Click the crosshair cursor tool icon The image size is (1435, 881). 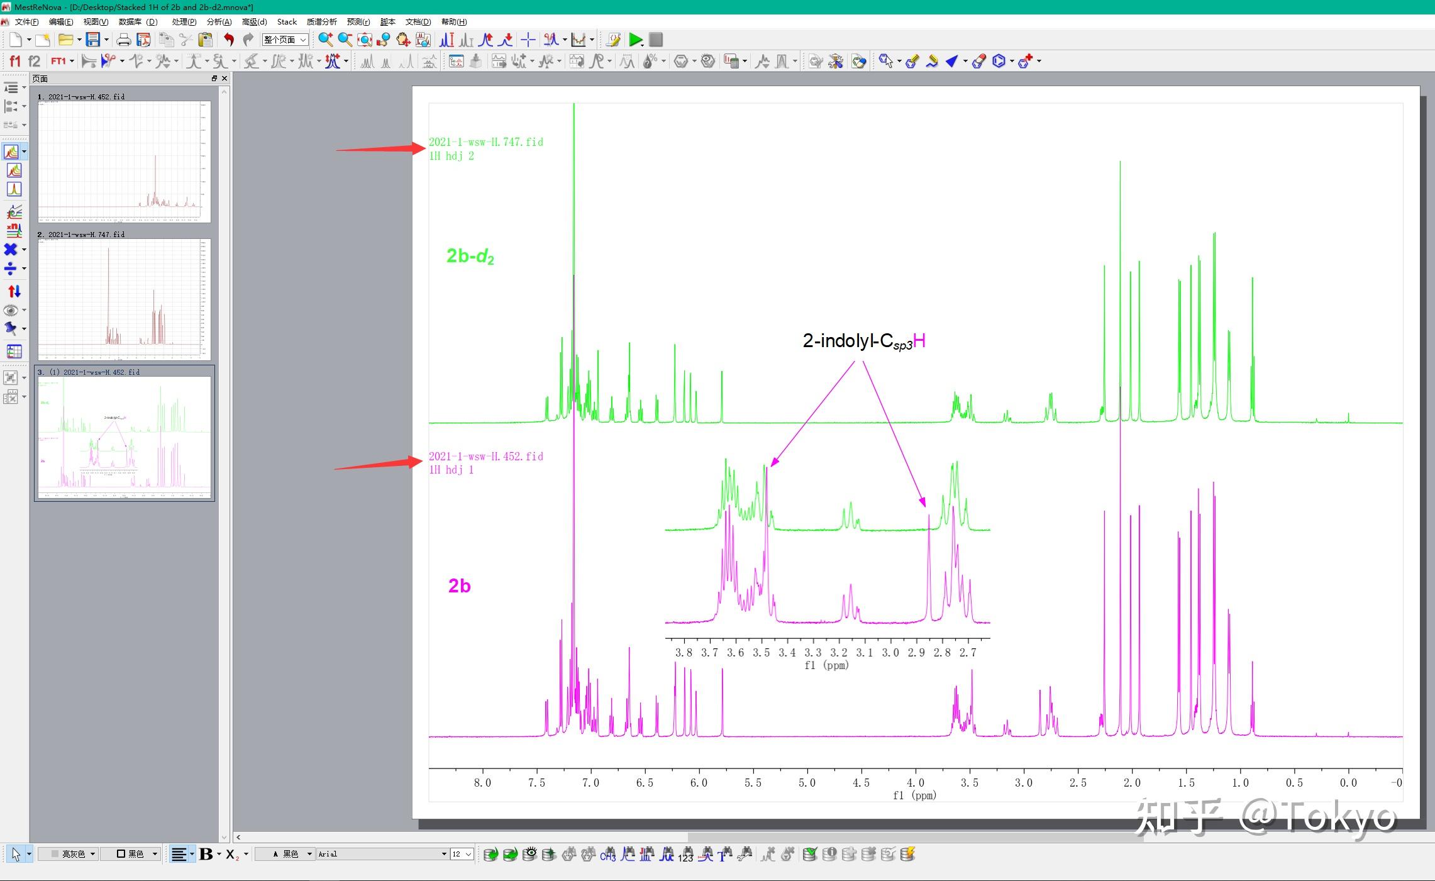pos(528,40)
